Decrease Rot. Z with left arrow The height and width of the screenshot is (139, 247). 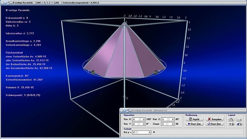pos(163,119)
